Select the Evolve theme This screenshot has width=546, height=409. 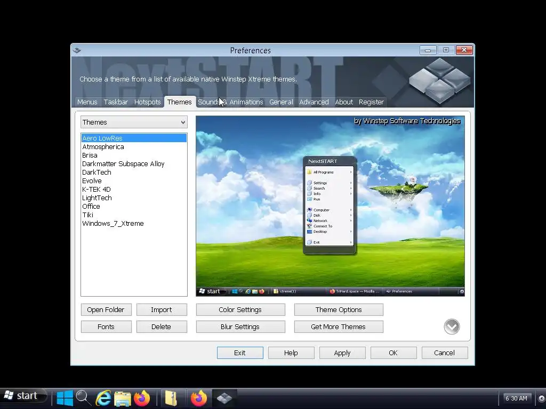[134, 181]
